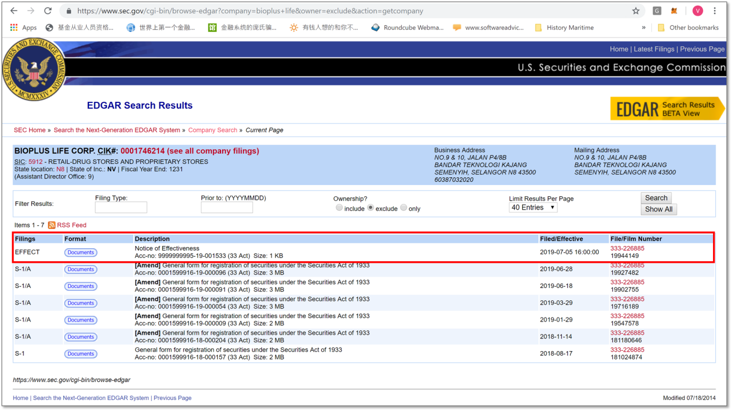Click the Filed/Effective column header

(x=561, y=239)
